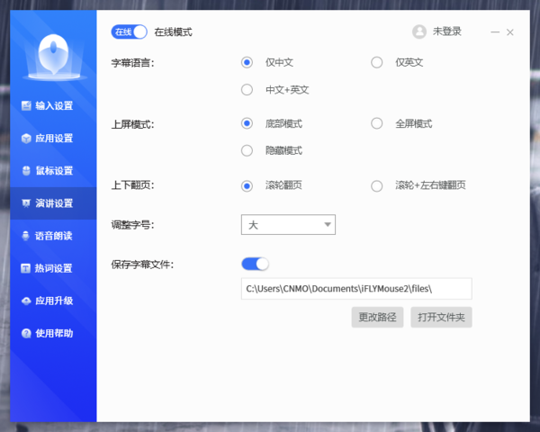
Task: Select 底部模式 display mode
Action: pyautogui.click(x=247, y=123)
